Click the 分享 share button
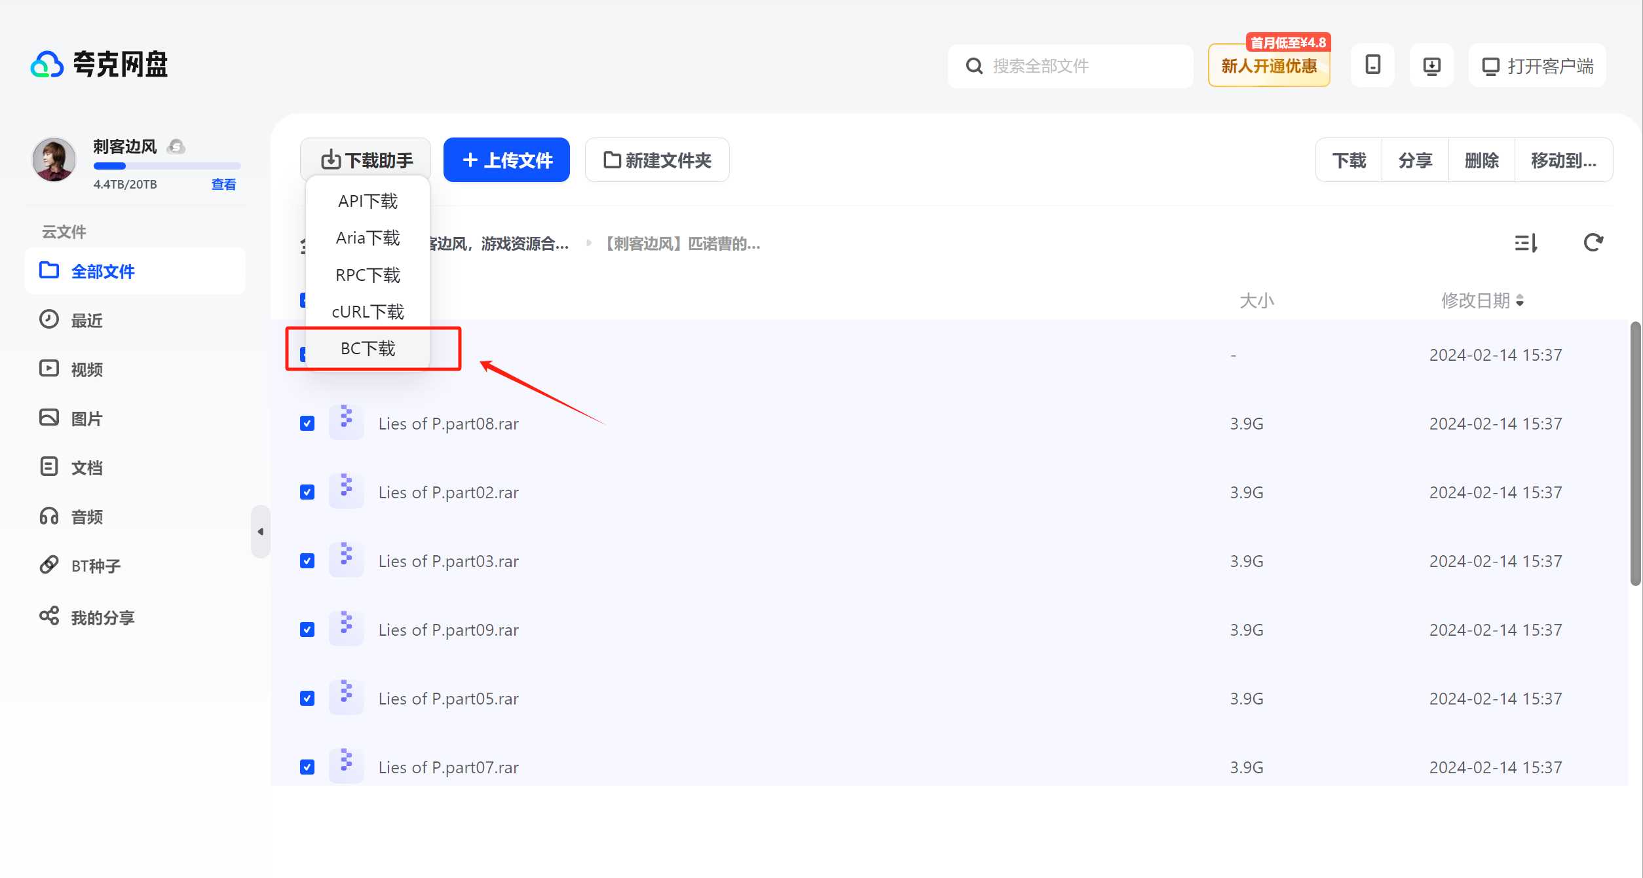The width and height of the screenshot is (1643, 878). coord(1415,160)
